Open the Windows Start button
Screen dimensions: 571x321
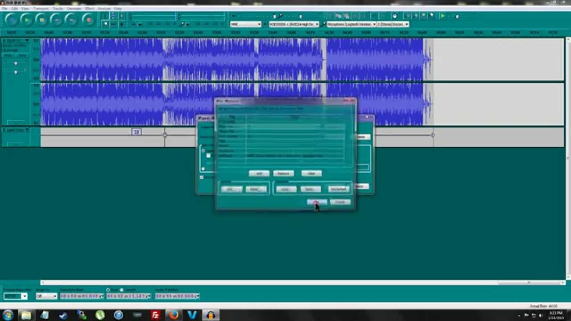[x=8, y=315]
